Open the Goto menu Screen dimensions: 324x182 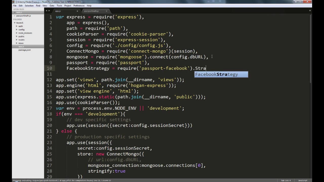click(x=52, y=6)
